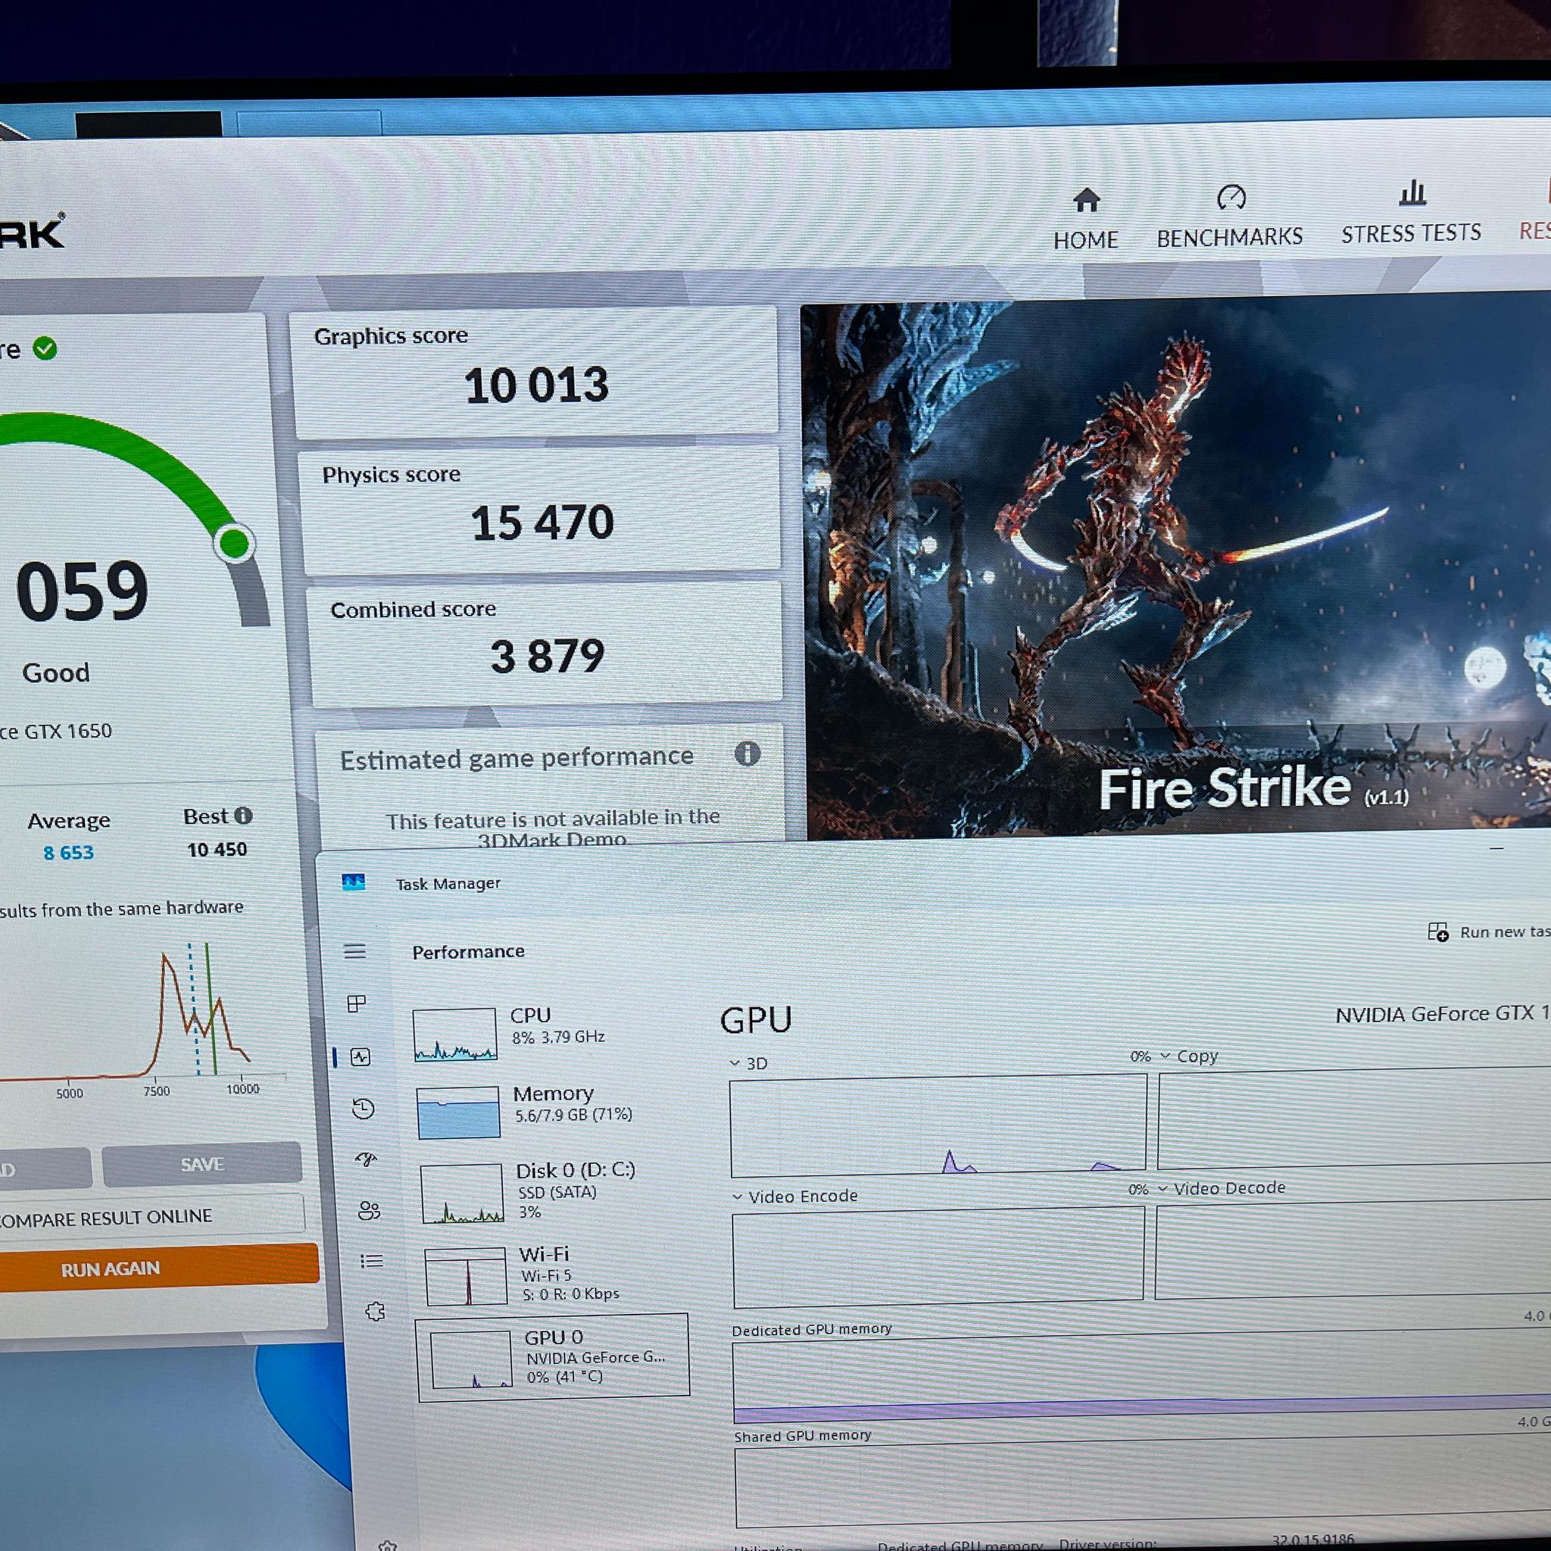Click the Memory mini graph thumbnail

click(458, 1112)
